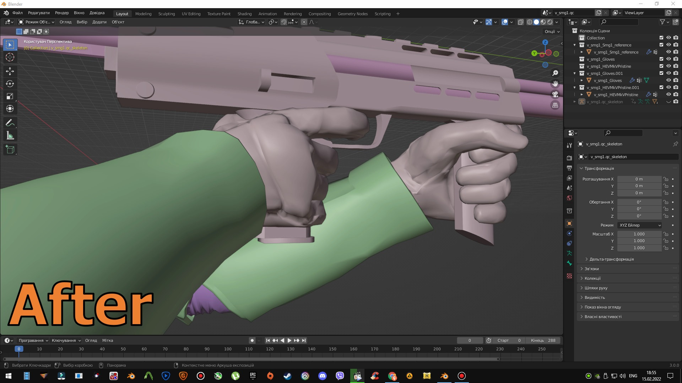The height and width of the screenshot is (383, 682).
Task: Click the Масштаб X value slider
Action: 639,234
